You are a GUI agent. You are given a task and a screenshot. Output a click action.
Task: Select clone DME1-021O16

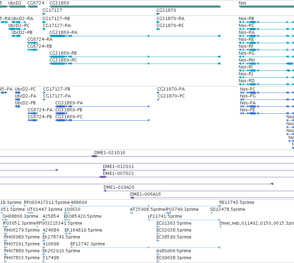tap(110, 153)
